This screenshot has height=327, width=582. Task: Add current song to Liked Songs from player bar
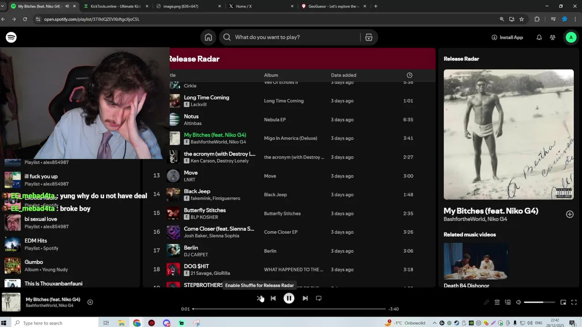pyautogui.click(x=90, y=302)
